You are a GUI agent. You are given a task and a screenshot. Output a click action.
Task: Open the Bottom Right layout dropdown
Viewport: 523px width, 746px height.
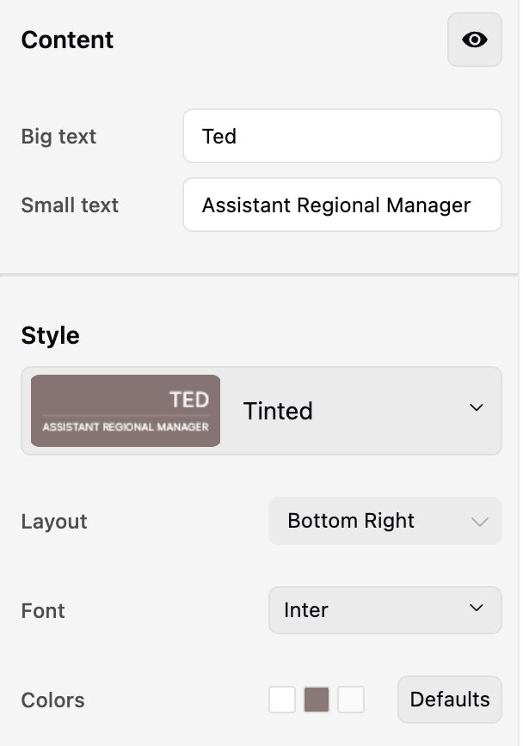[385, 521]
